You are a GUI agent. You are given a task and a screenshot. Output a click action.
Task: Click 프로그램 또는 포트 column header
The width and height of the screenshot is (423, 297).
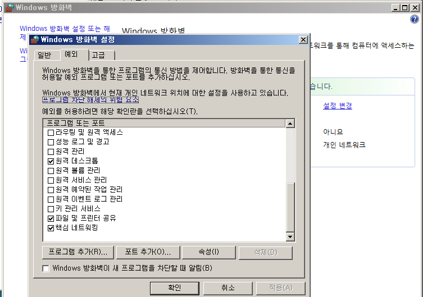coord(164,123)
